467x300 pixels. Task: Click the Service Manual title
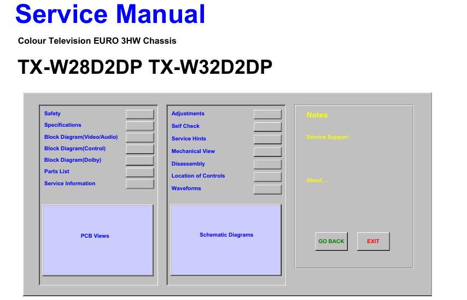click(110, 14)
